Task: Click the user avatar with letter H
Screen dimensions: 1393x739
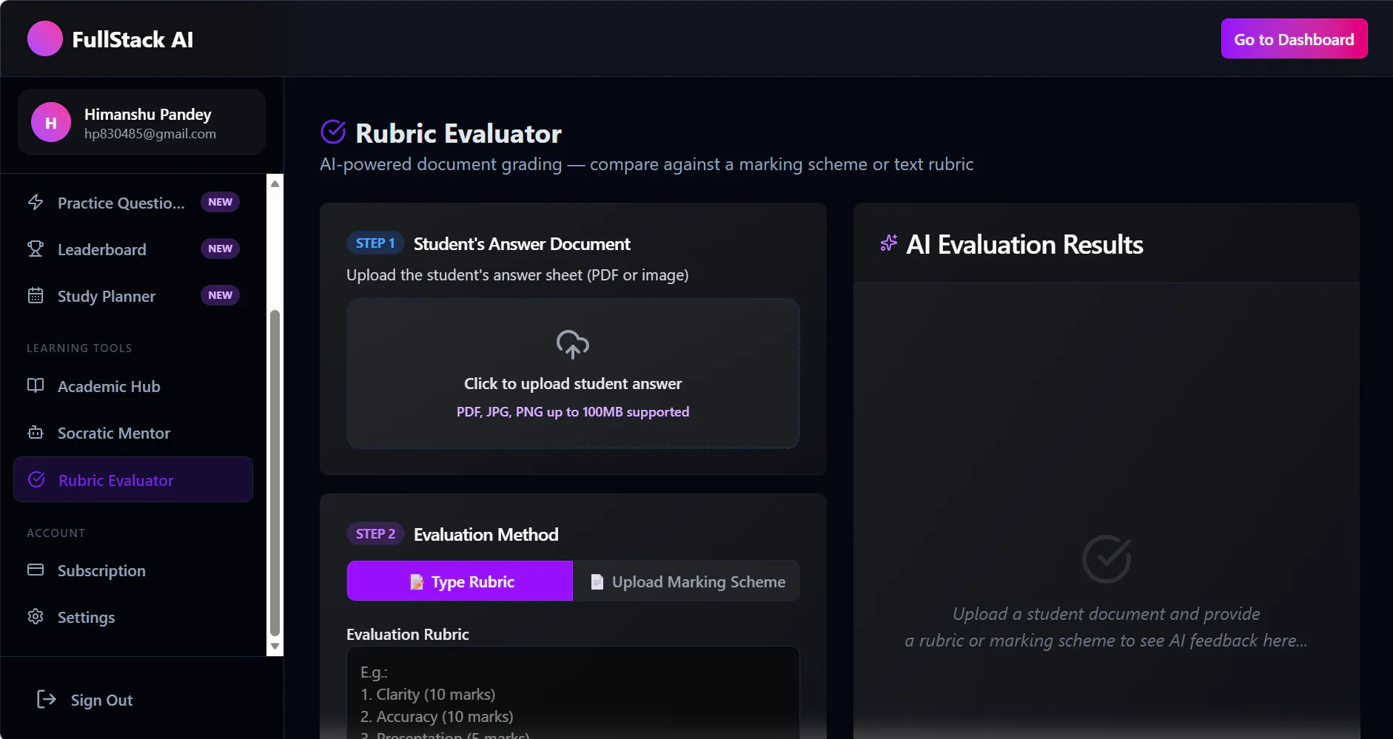Action: [x=51, y=122]
